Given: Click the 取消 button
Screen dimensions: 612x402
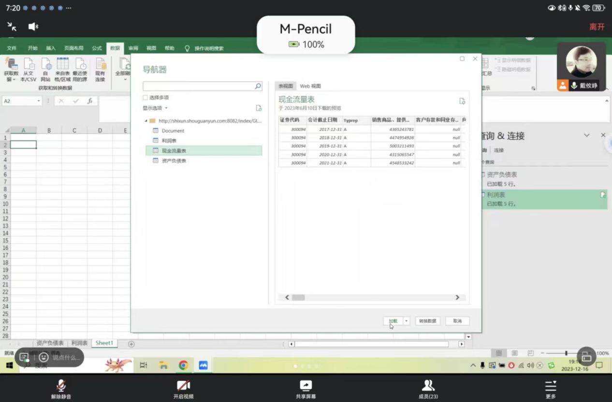Looking at the screenshot, I should (457, 321).
